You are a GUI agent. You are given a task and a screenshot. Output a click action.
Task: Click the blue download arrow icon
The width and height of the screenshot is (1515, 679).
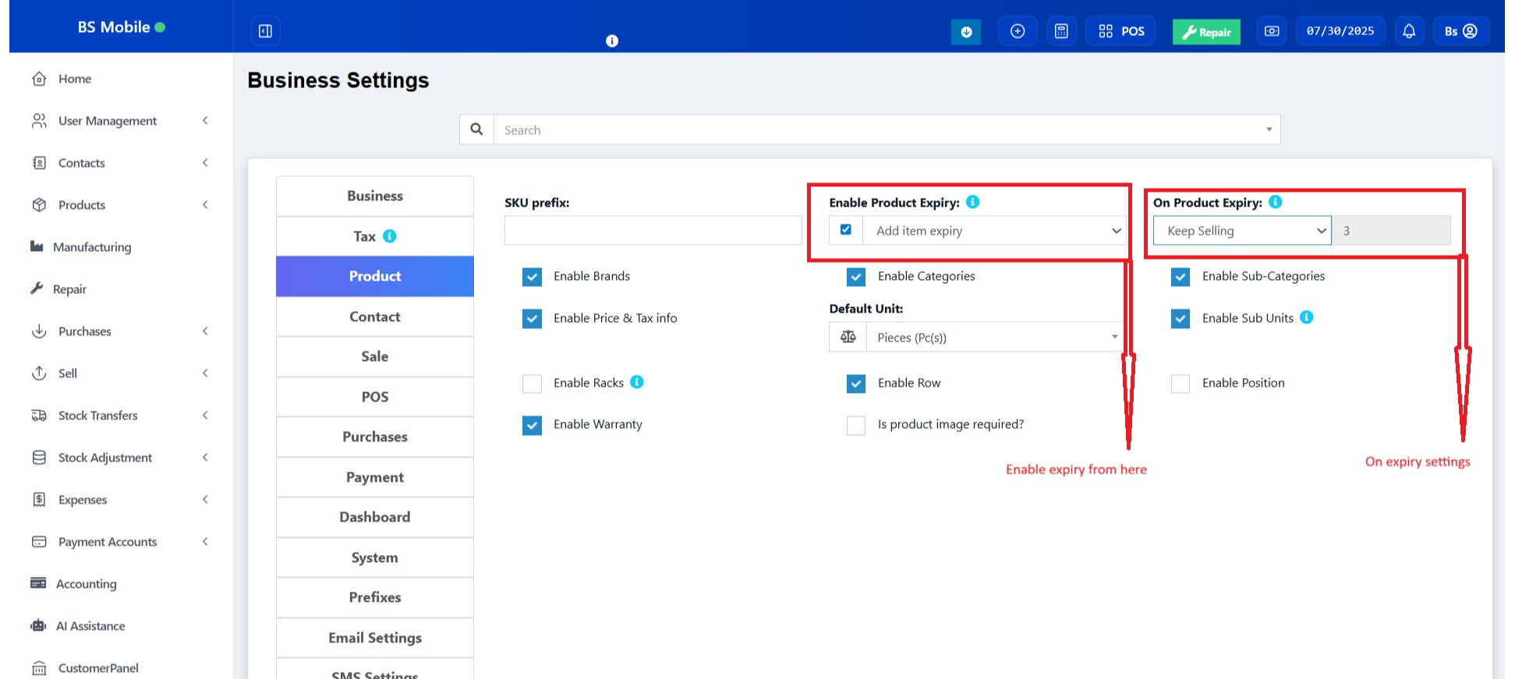pyautogui.click(x=966, y=32)
